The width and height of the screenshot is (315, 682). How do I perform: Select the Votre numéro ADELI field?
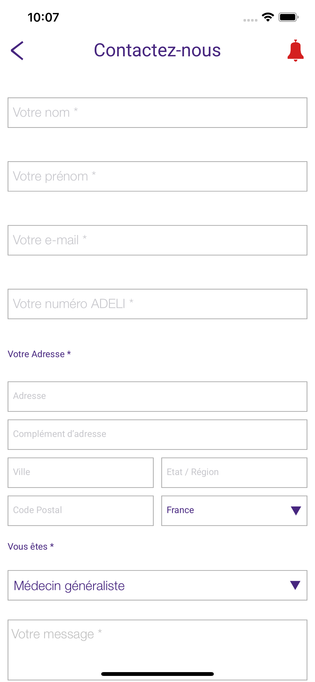pos(157,304)
